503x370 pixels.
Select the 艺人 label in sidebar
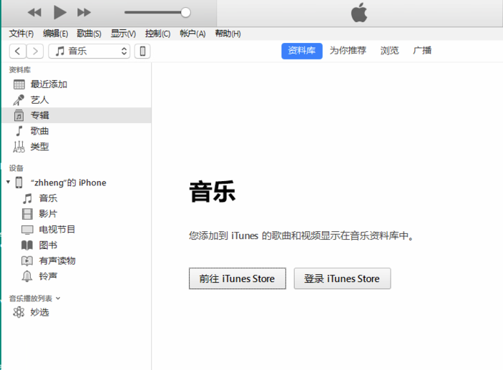(40, 100)
